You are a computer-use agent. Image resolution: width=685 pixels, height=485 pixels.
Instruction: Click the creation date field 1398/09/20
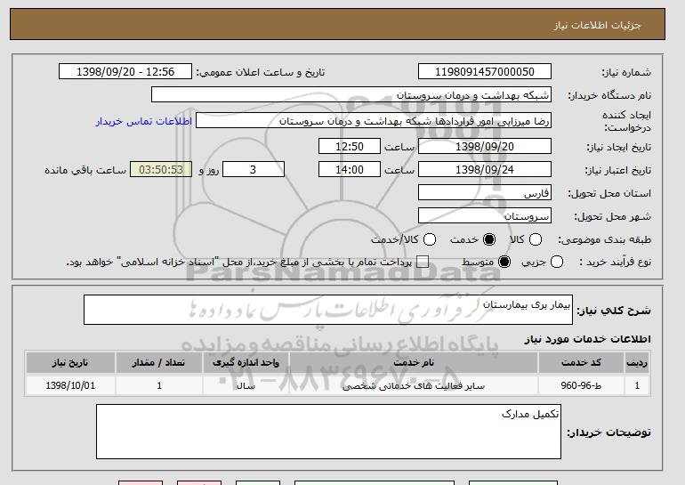485,146
